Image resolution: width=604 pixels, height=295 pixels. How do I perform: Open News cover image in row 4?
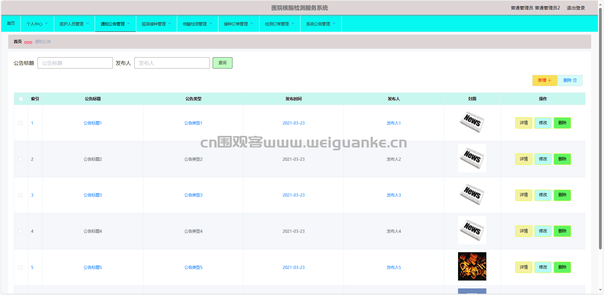coord(472,230)
